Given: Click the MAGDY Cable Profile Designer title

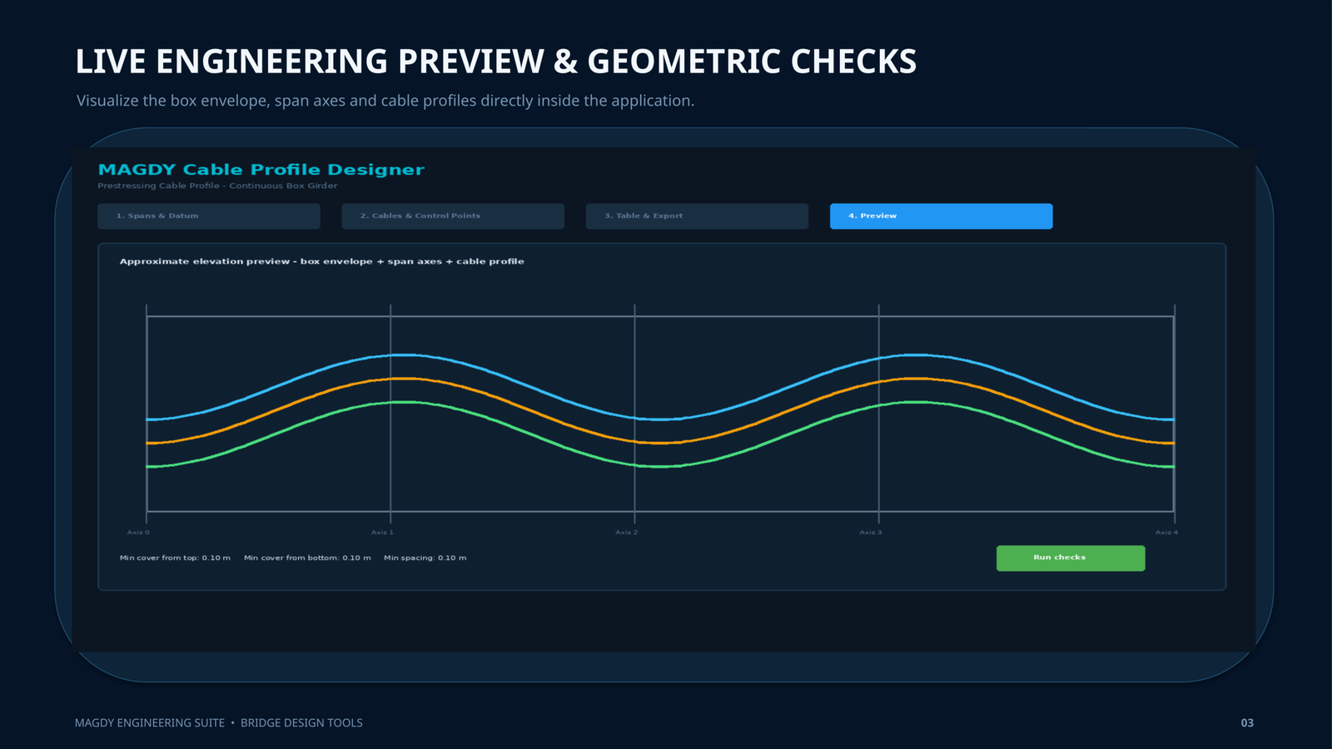Looking at the screenshot, I should click(261, 170).
